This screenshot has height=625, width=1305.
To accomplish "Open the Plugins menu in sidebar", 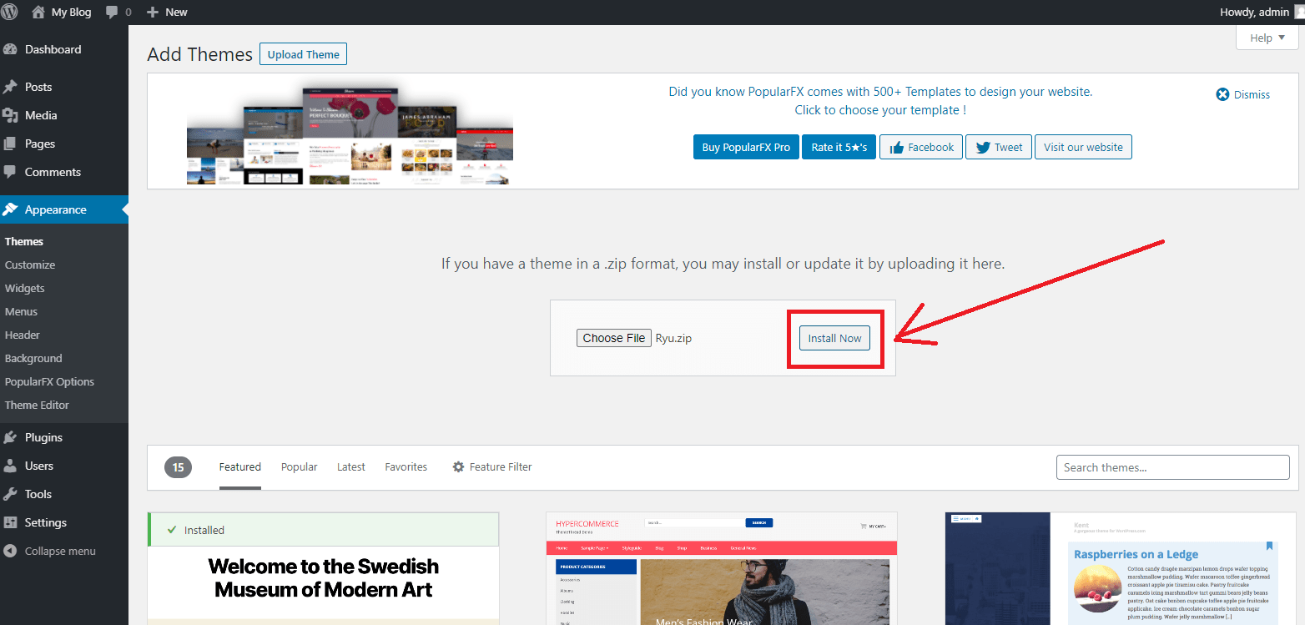I will click(43, 437).
